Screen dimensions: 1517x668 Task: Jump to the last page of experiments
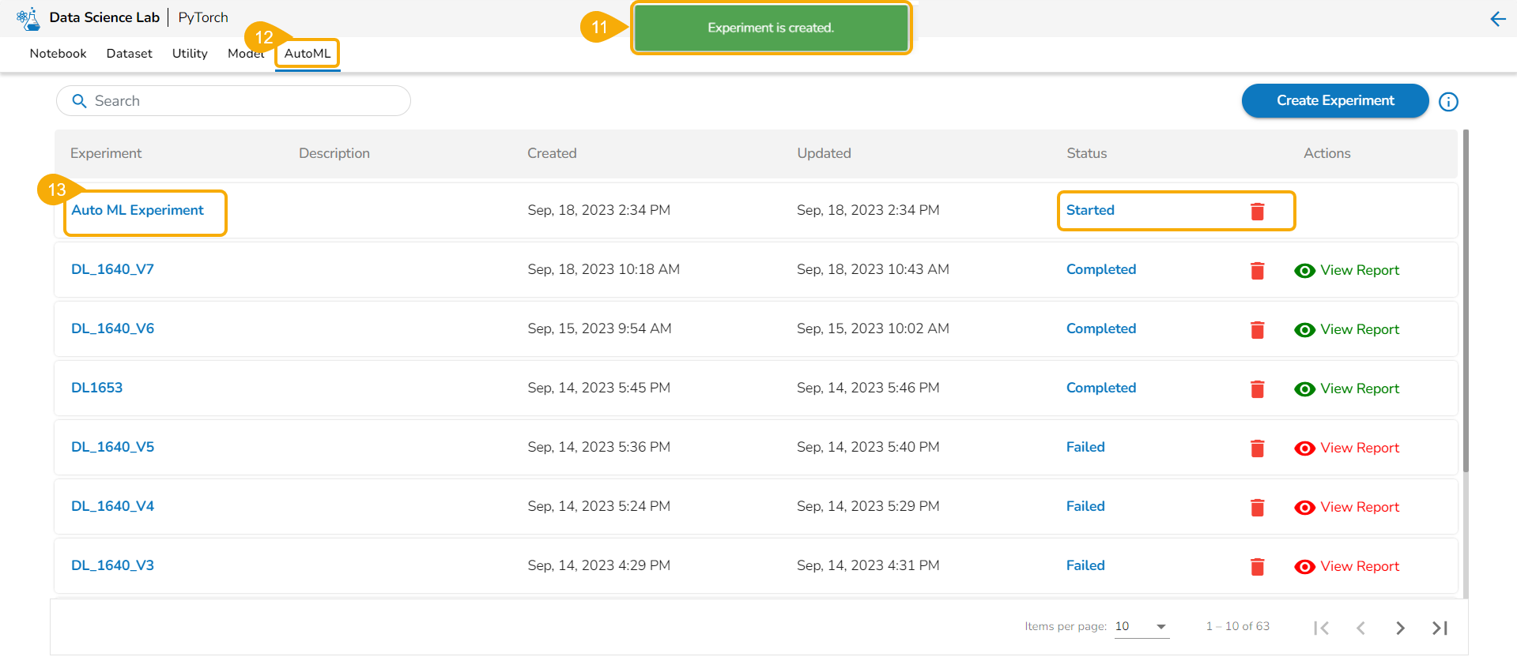pos(1440,628)
